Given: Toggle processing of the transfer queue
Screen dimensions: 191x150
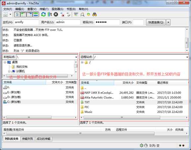Looking at the screenshot, I should (x=50, y=15).
